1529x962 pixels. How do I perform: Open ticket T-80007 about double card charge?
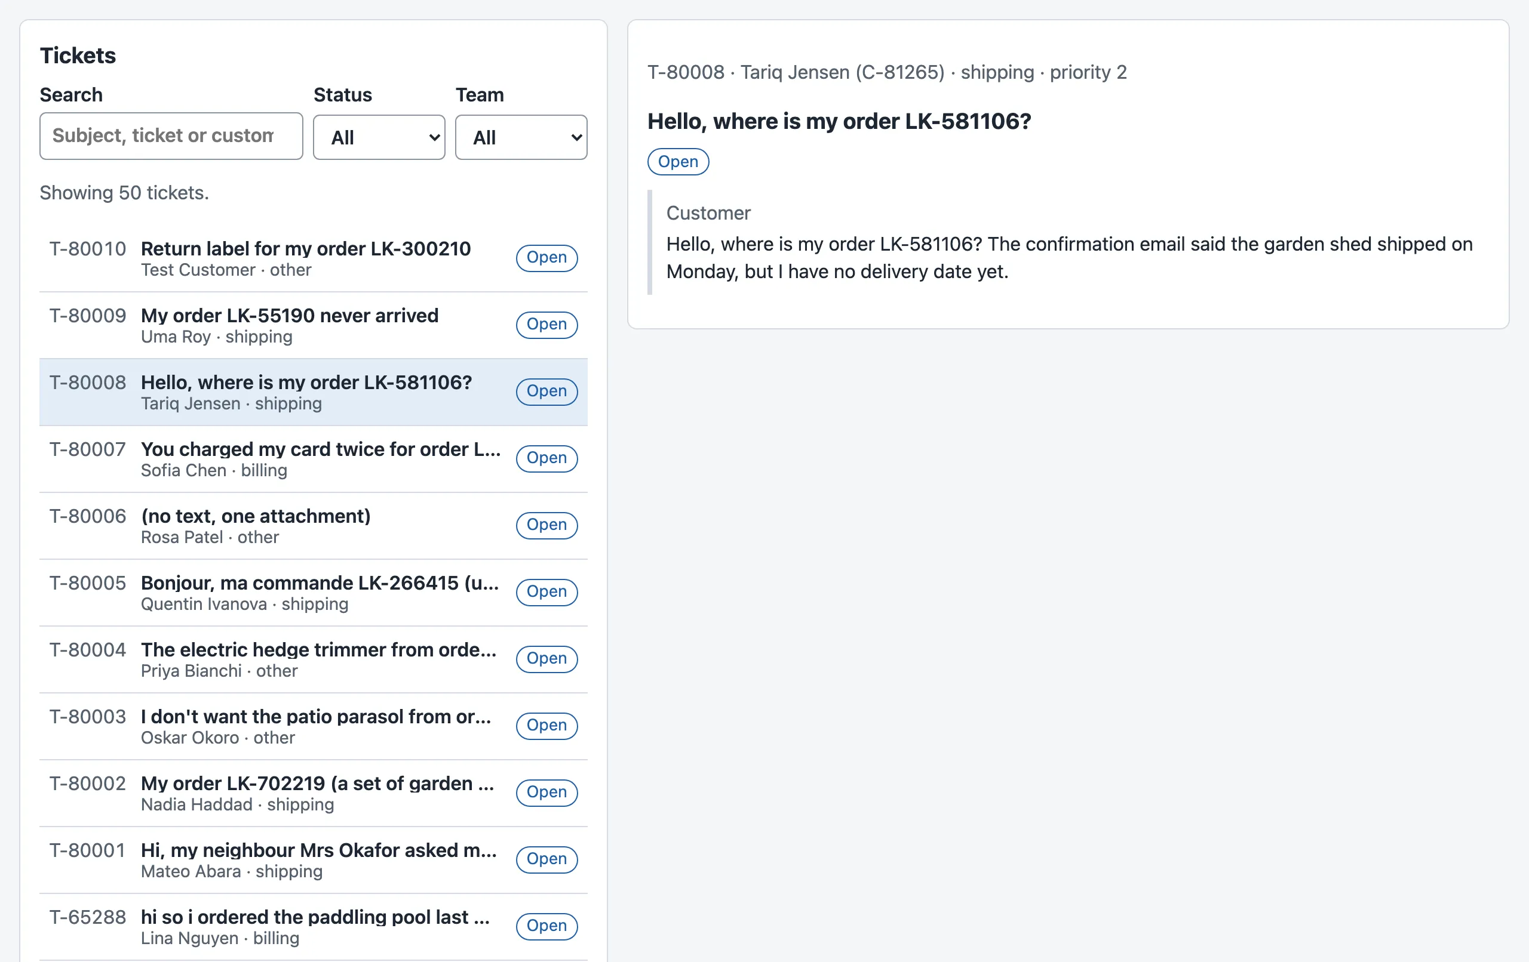(x=313, y=459)
